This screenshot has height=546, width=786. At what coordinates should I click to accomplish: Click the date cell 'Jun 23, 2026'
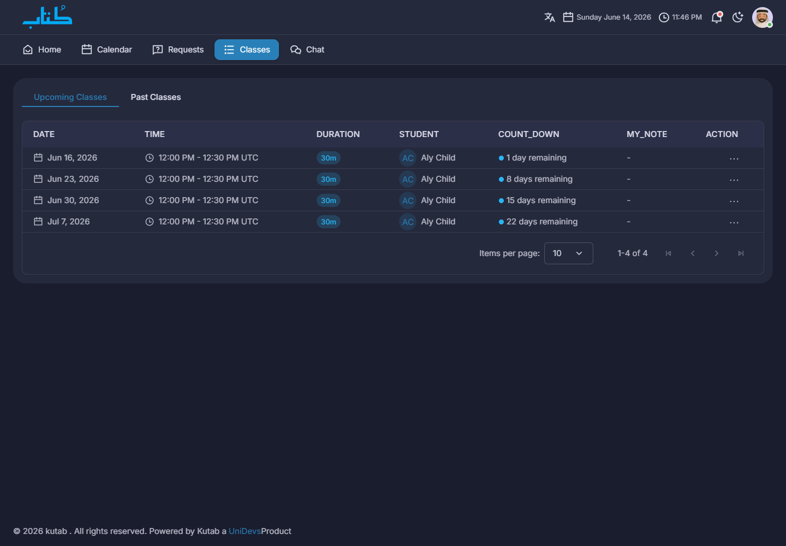[66, 179]
